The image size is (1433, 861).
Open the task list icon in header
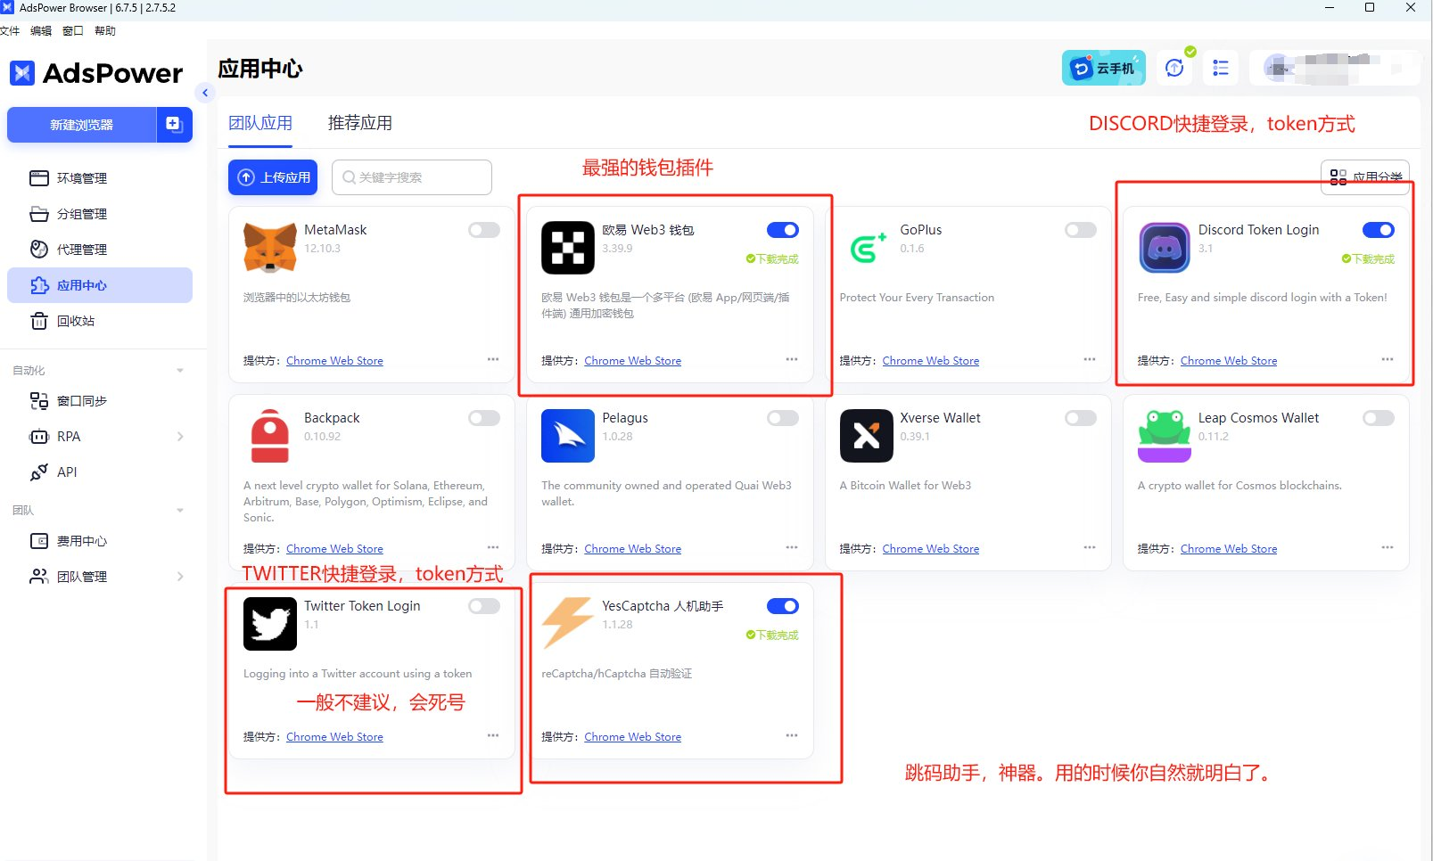[1221, 68]
